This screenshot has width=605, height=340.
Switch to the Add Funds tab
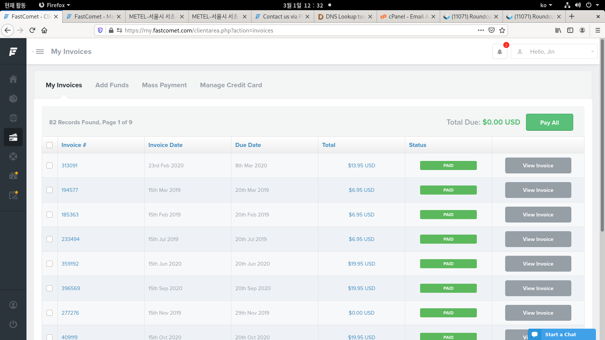[112, 85]
